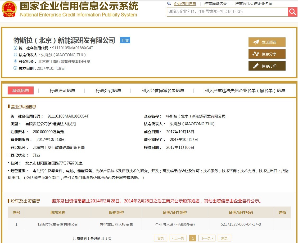Click the pencil icon on 信息打印
This screenshot has height=243, width=298.
coord(256,66)
